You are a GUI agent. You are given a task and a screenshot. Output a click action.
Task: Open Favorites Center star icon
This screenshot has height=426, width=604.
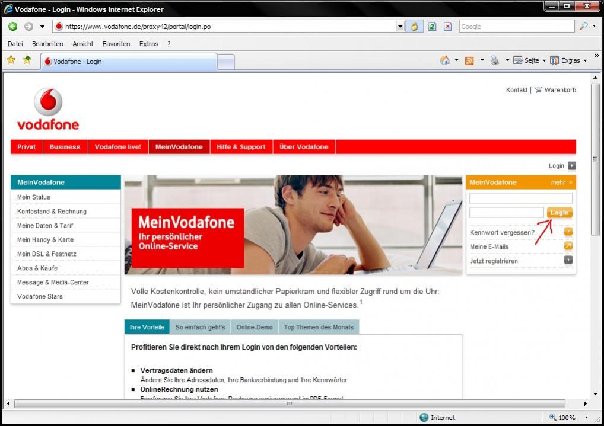tap(11, 60)
